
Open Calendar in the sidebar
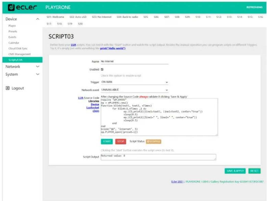[x=14, y=43]
